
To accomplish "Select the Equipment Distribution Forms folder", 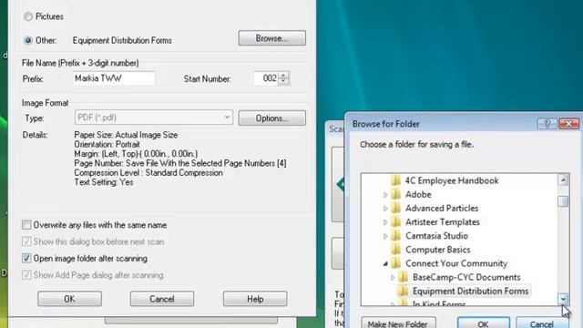I will [470, 291].
